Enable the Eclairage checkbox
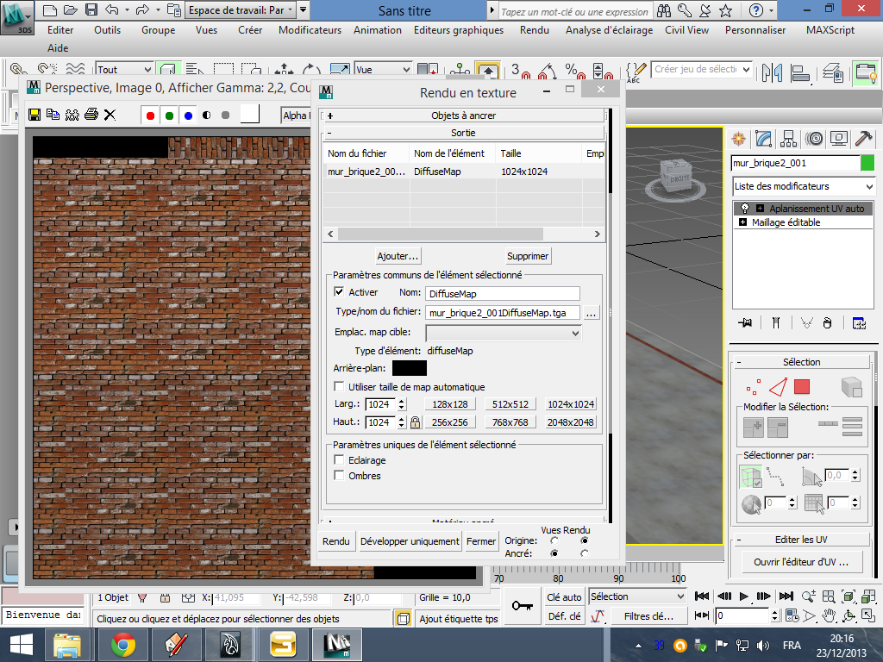This screenshot has height=662, width=883. point(339,460)
